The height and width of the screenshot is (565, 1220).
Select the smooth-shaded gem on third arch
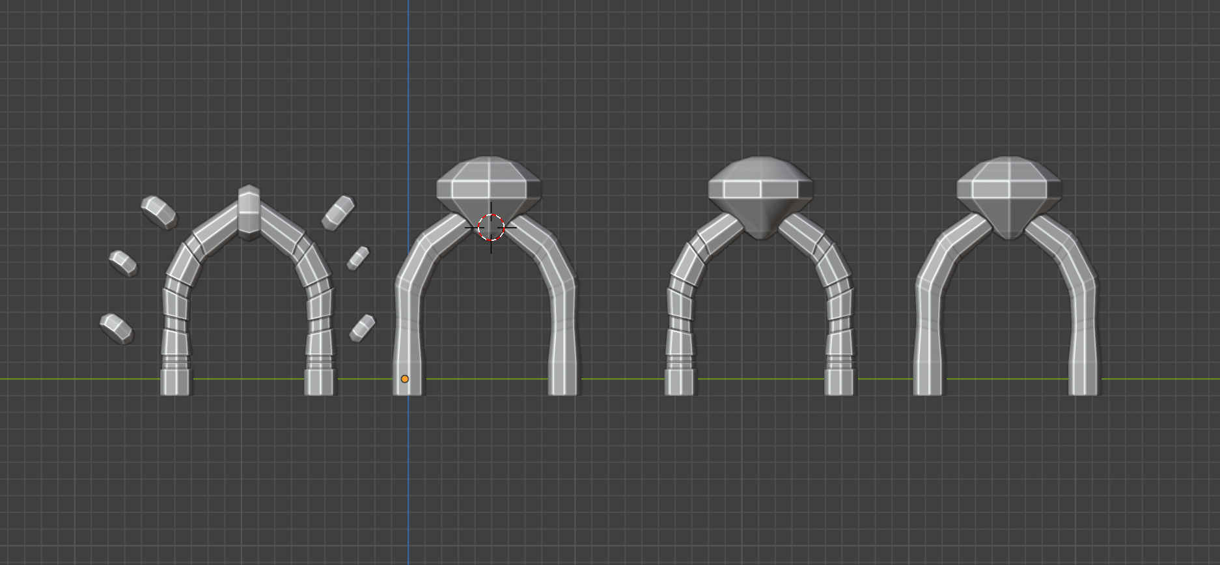click(x=760, y=197)
